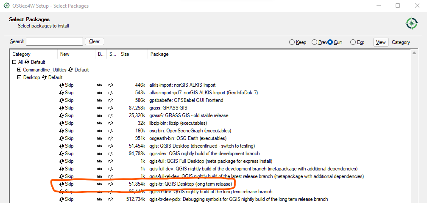Image resolution: width=427 pixels, height=203 pixels.
Task: Click the B... column header
Action: 101,54
